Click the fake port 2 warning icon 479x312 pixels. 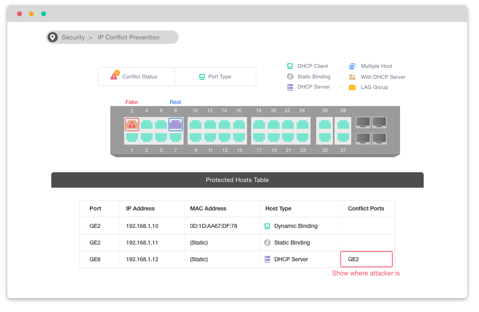point(132,125)
